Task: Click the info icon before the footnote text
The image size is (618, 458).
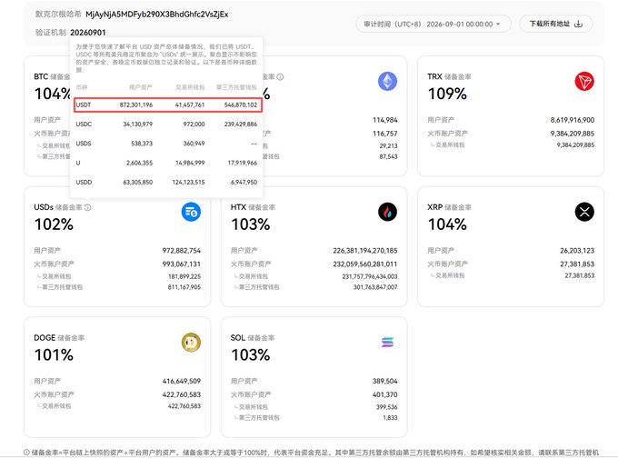Action: 26,453
